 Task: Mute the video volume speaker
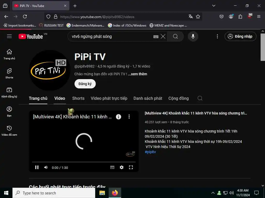46,167
